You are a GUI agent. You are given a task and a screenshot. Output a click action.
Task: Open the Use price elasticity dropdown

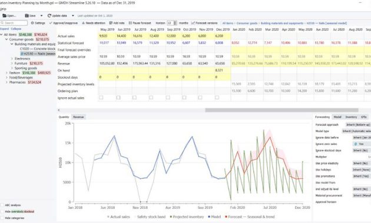pyautogui.click(x=362, y=163)
